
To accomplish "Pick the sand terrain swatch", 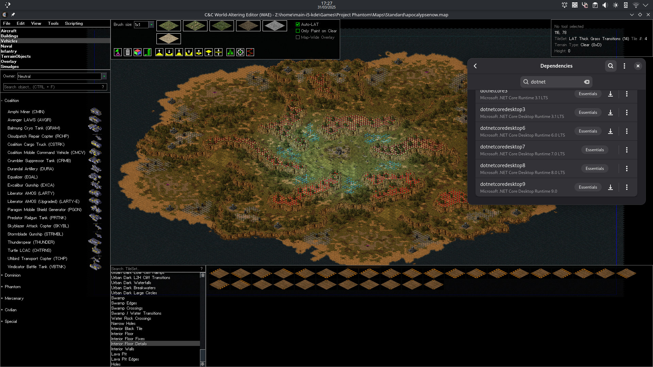I will [169, 39].
